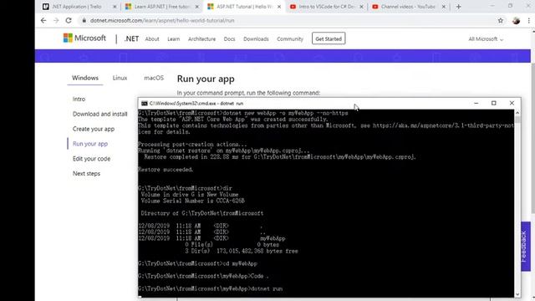This screenshot has height=301, width=535.
Task: Click the .NET home link
Action: (131, 38)
